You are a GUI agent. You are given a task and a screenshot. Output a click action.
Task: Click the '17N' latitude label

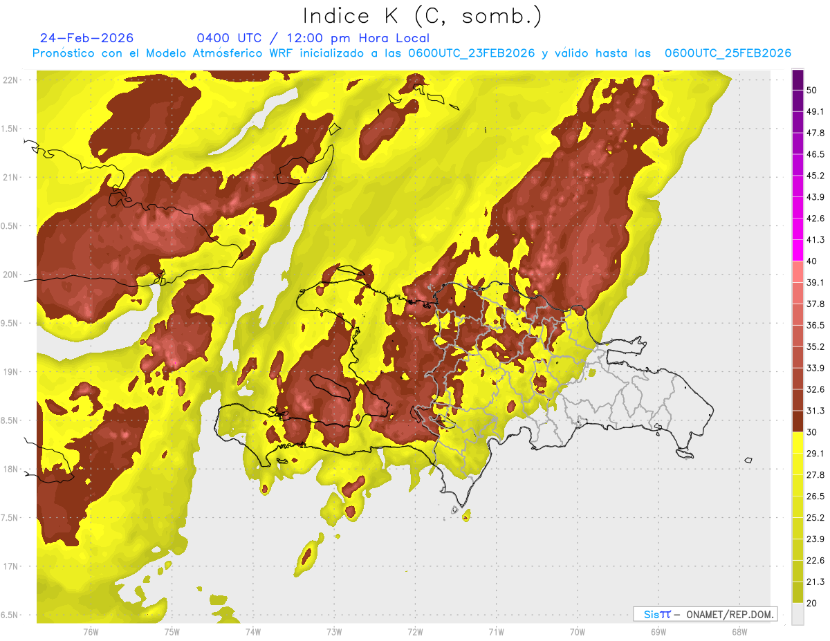click(10, 566)
